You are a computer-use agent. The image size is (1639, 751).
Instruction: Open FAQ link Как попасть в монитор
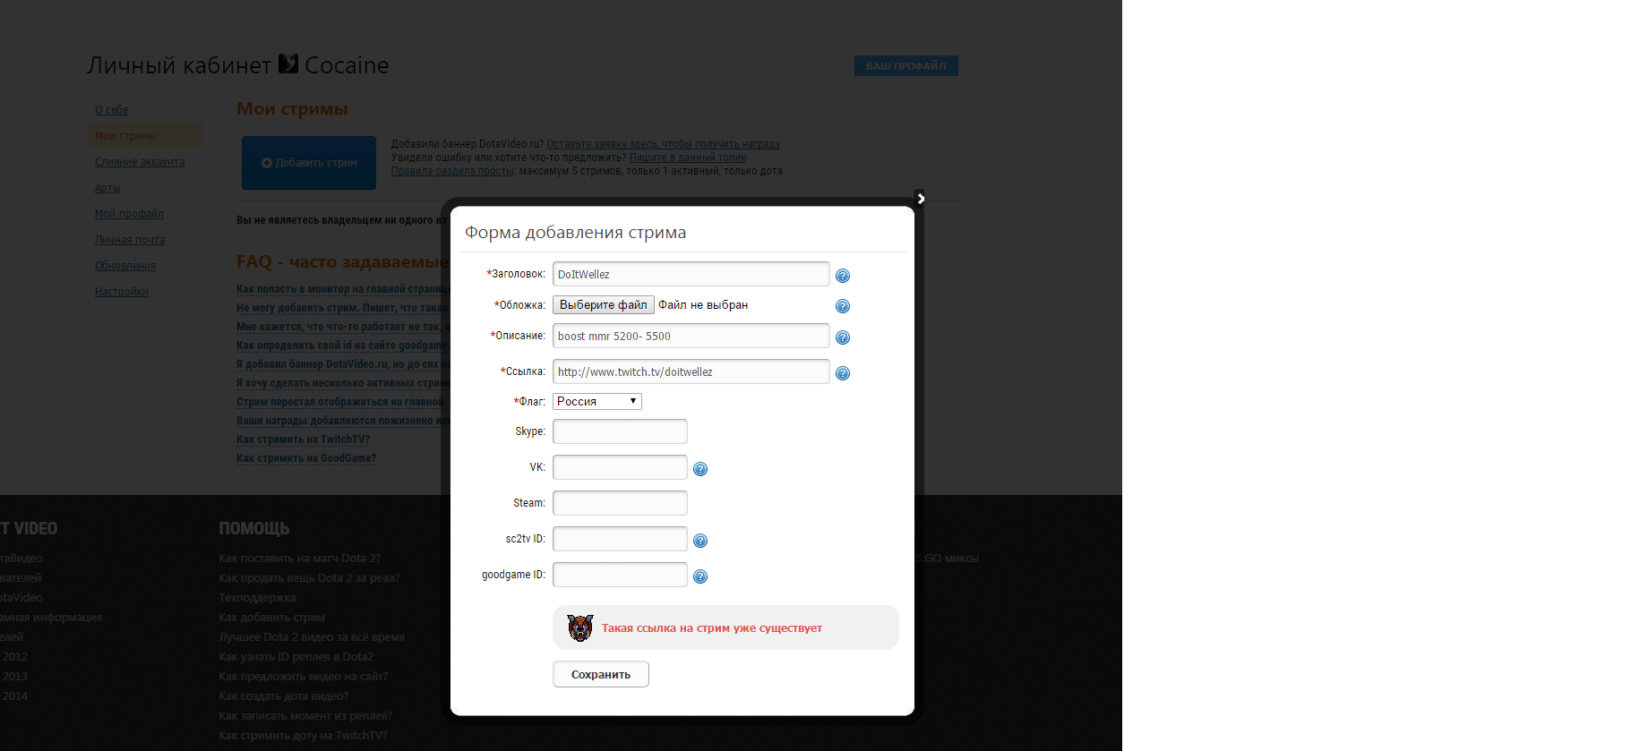click(342, 289)
